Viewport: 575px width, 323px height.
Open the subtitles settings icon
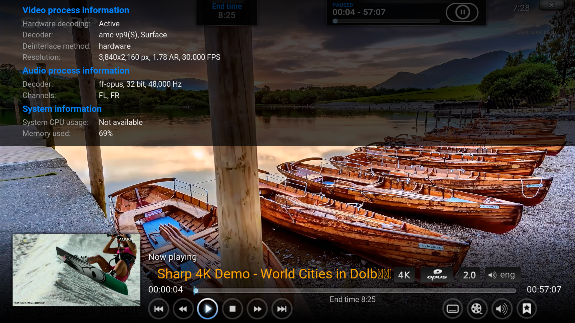pos(453,309)
